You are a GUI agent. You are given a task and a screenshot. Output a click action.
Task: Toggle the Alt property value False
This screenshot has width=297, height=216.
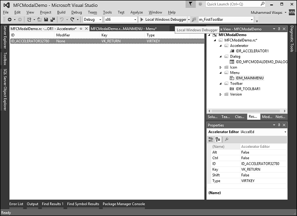[x=245, y=152]
